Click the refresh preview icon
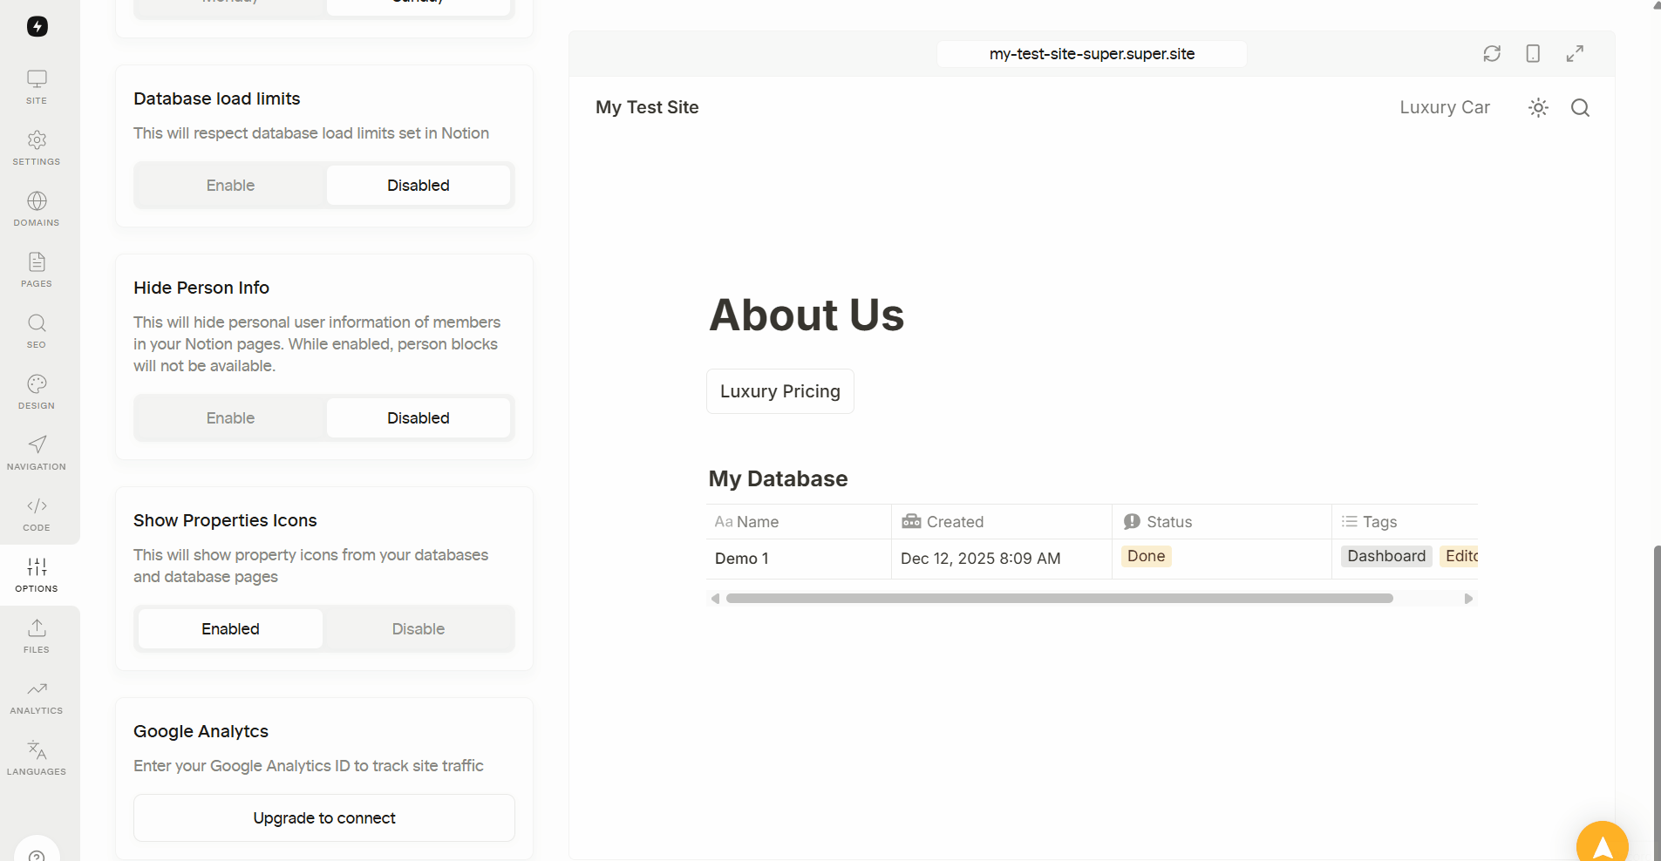 tap(1492, 53)
